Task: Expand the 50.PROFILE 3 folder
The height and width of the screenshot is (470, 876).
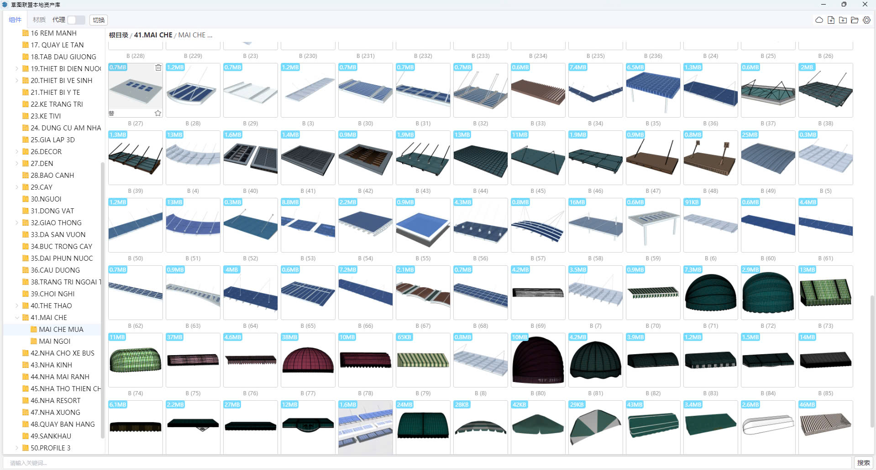Action: tap(17, 448)
